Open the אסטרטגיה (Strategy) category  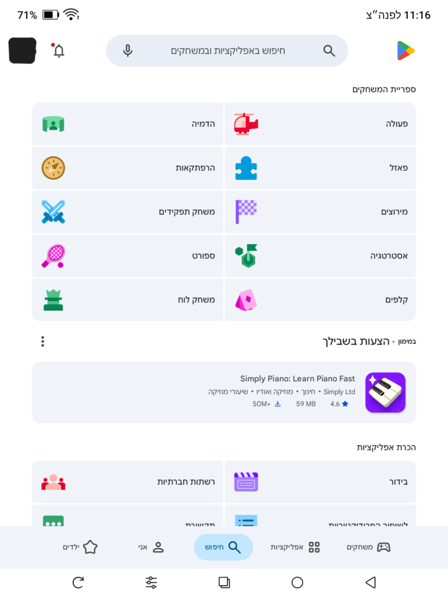320,256
